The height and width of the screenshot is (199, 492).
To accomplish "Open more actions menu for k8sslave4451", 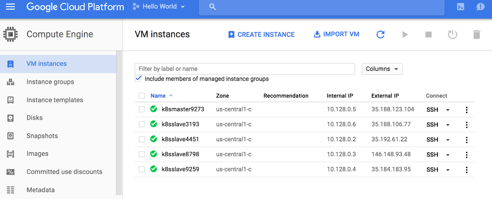I will tap(467, 140).
